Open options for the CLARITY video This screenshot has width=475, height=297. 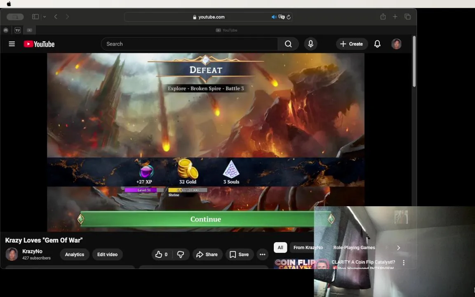404,263
